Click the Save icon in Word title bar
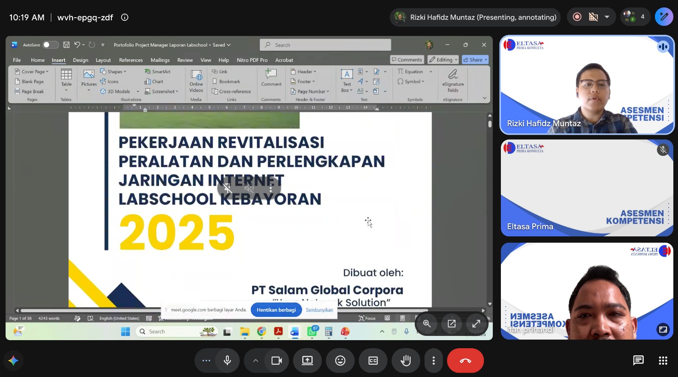 pos(66,45)
